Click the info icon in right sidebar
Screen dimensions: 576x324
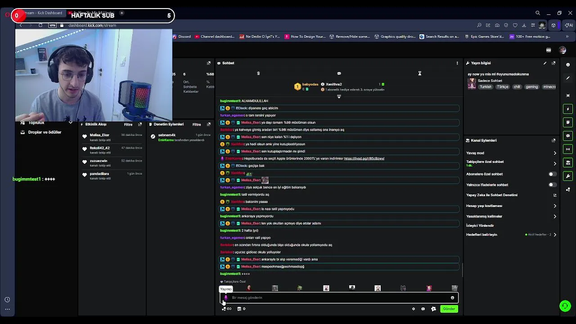coord(568,65)
